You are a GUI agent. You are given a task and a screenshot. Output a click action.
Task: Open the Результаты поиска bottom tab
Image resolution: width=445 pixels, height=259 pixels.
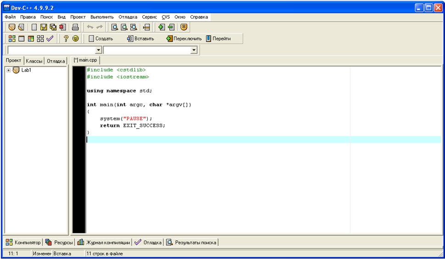(x=191, y=243)
